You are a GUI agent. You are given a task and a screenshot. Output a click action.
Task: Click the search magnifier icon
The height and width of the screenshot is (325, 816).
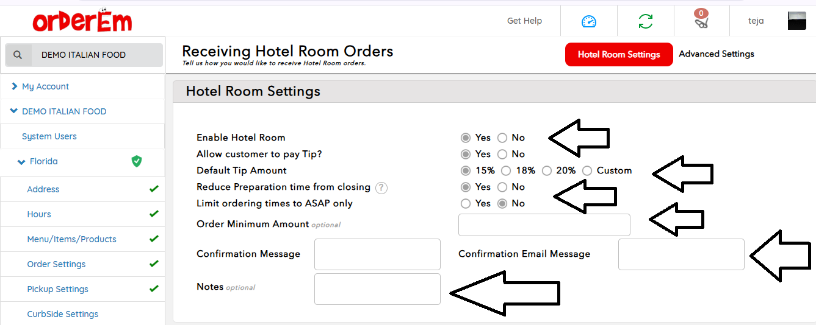18,55
